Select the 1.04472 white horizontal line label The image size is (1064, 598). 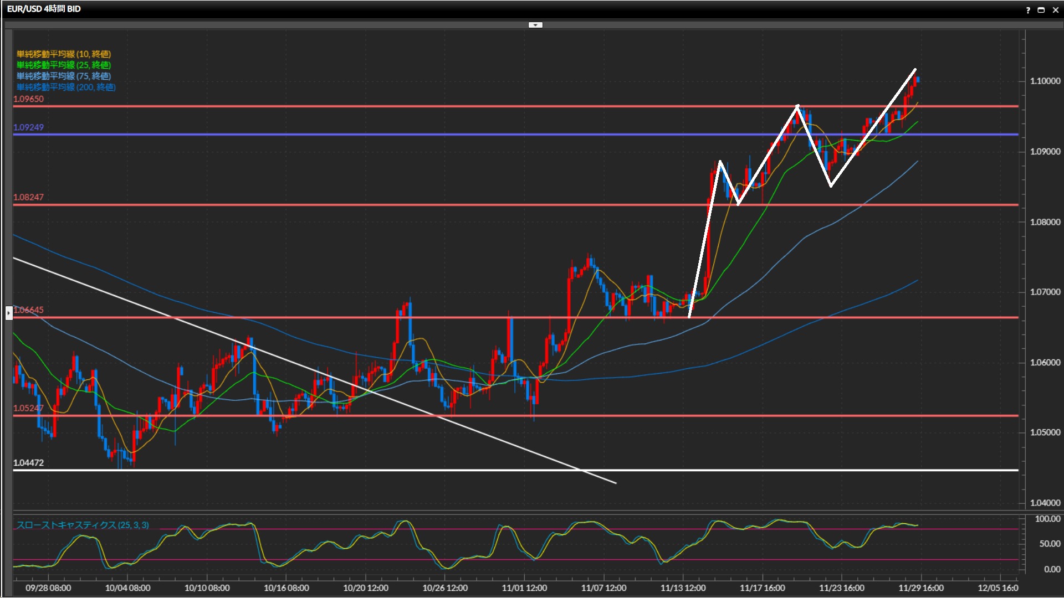tap(28, 463)
